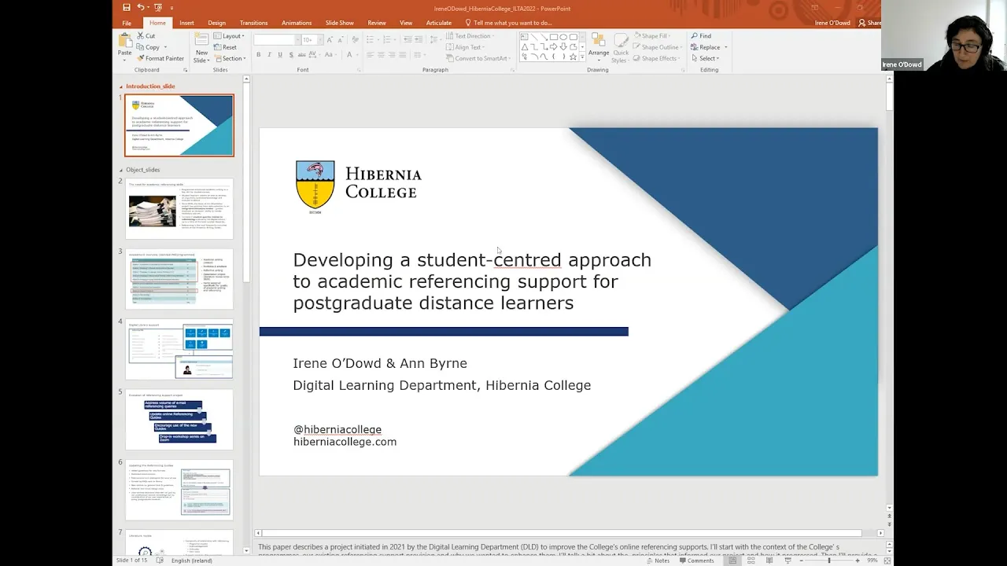Open the Select dropdown in Editing
1007x566 pixels.
pos(705,58)
